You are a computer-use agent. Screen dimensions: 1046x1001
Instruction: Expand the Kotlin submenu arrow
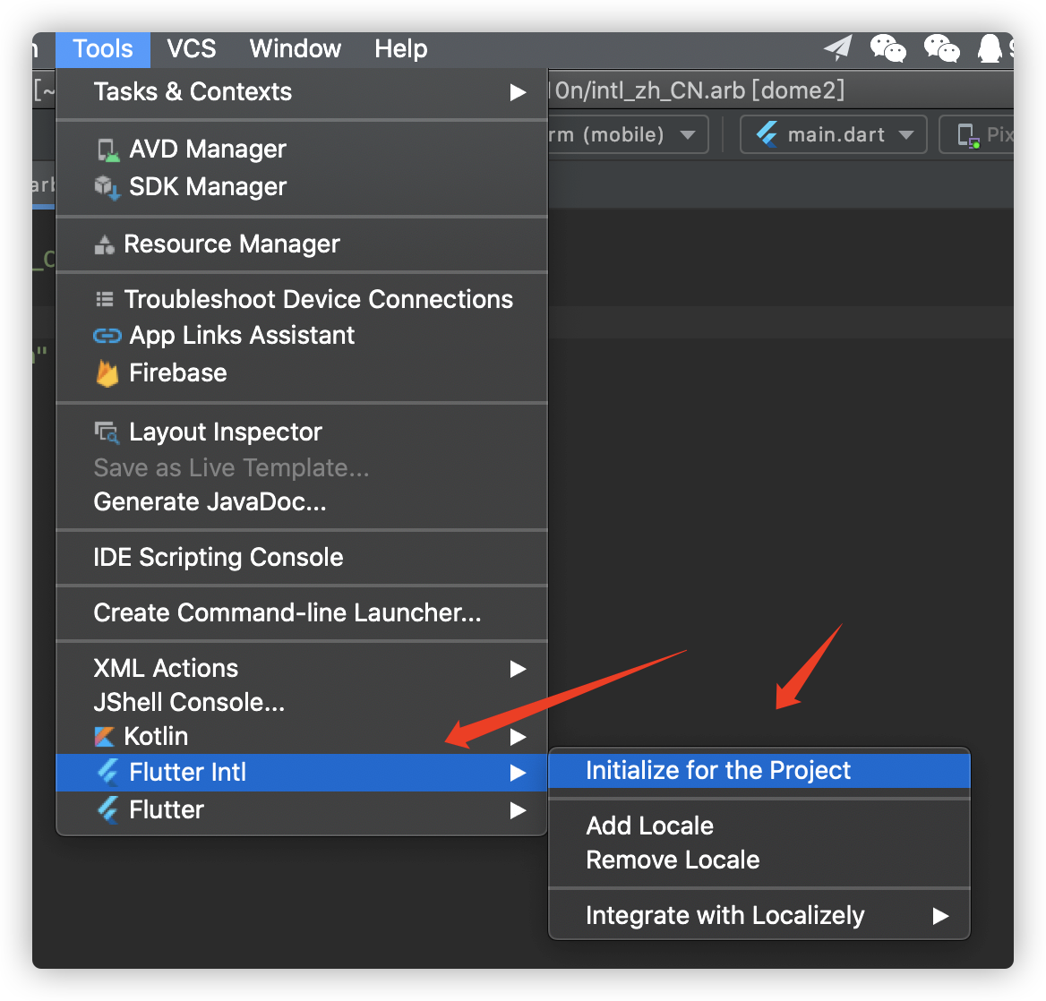click(x=518, y=737)
